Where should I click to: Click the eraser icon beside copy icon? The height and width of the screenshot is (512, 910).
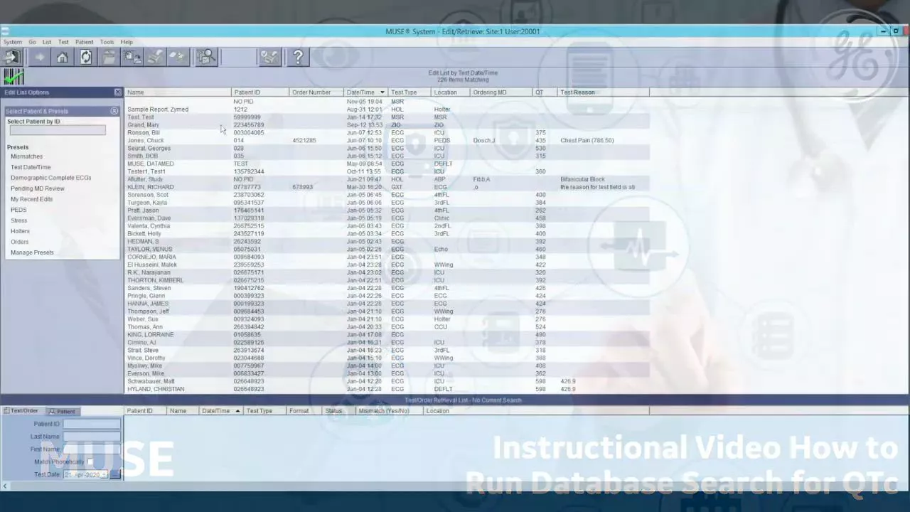(x=156, y=58)
